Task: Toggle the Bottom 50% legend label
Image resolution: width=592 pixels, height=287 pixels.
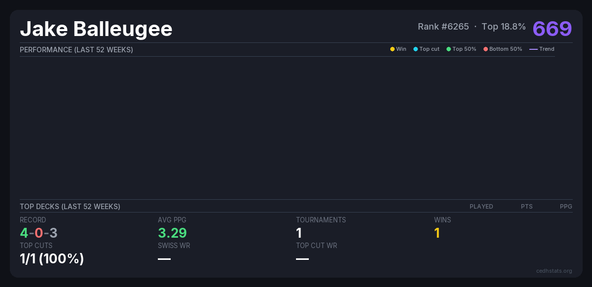Action: [x=506, y=49]
